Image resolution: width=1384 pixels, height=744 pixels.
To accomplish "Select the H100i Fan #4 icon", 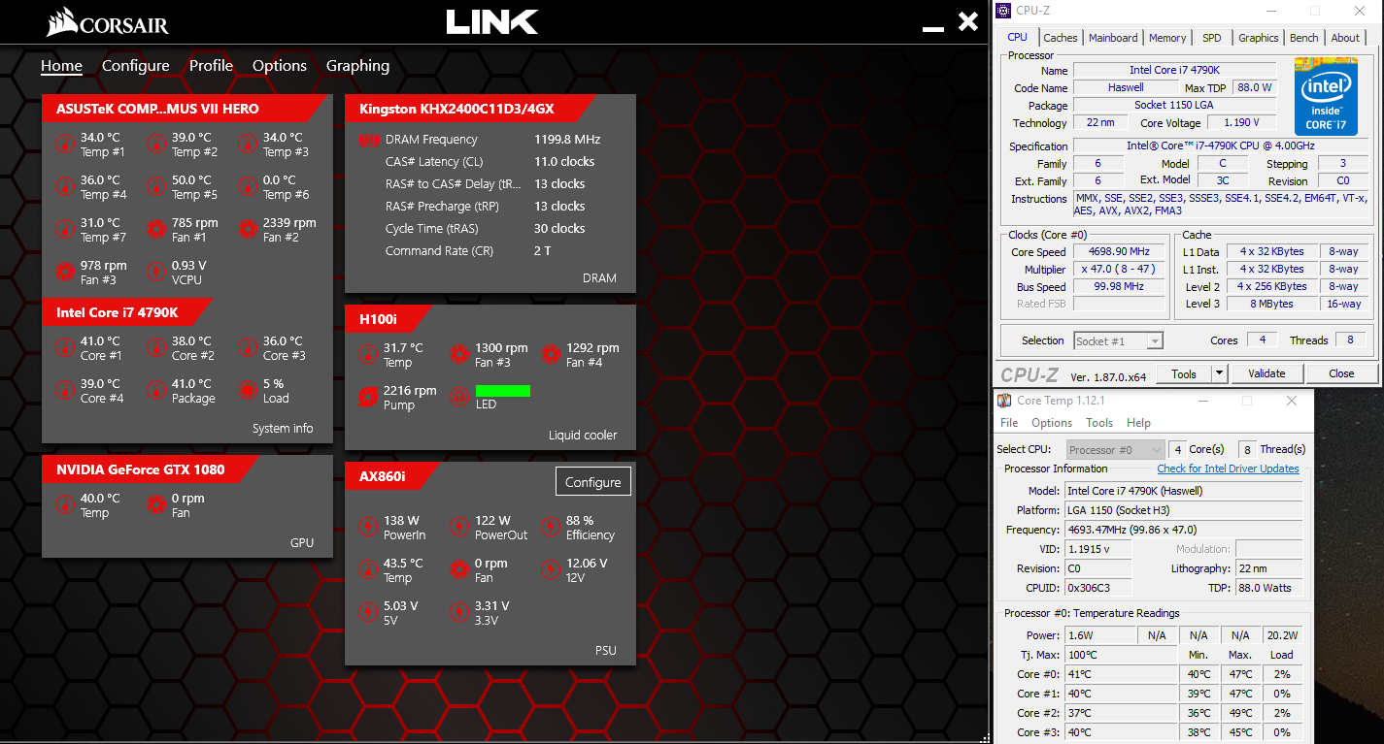I will [551, 355].
